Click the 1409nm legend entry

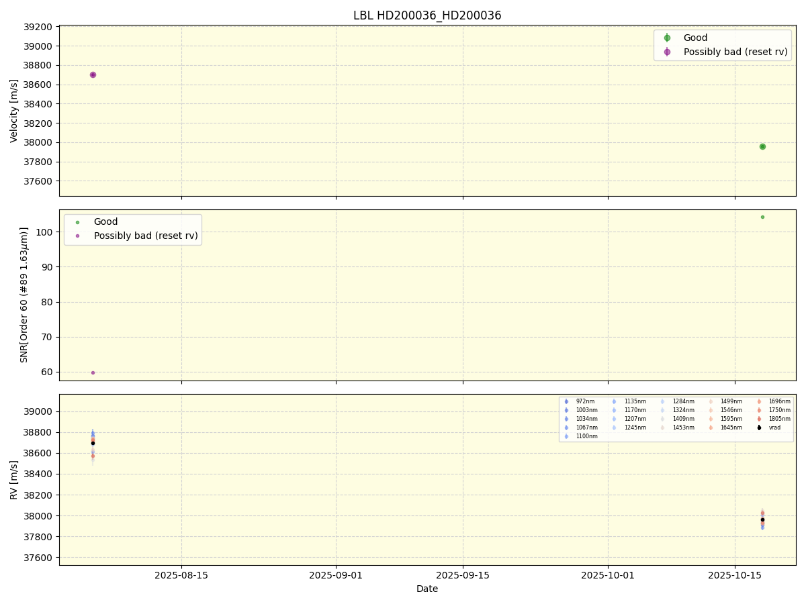pos(678,419)
